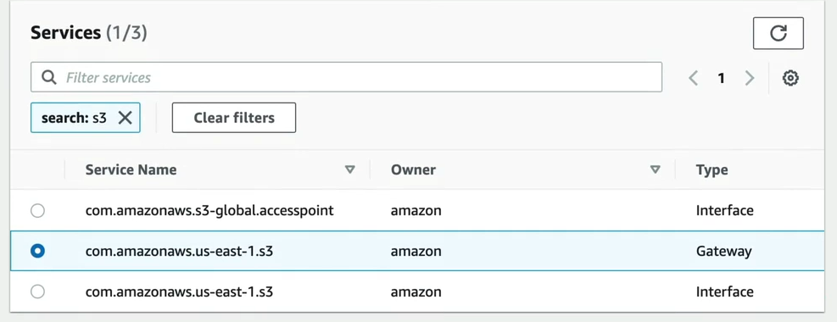Screen dimensions: 837x322
Task: Go to previous page arrow
Action: tap(694, 78)
